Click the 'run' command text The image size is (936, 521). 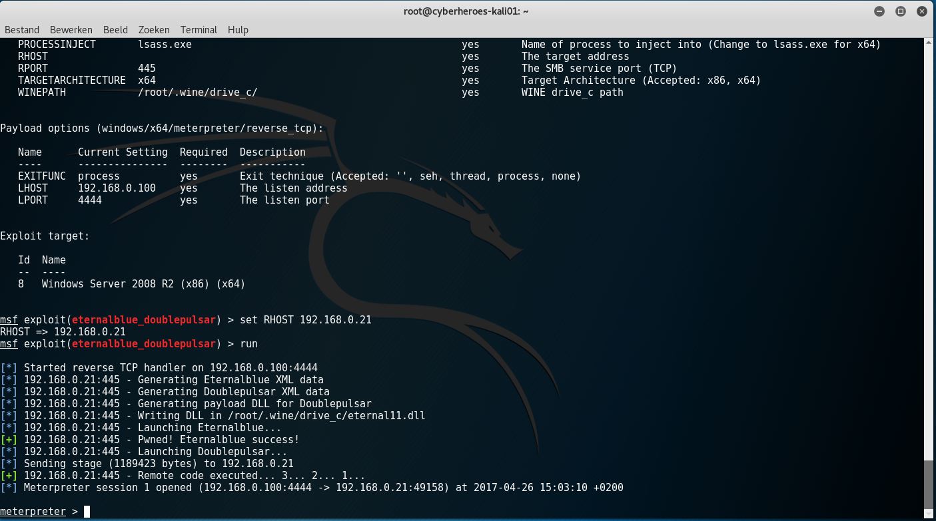pyautogui.click(x=248, y=344)
